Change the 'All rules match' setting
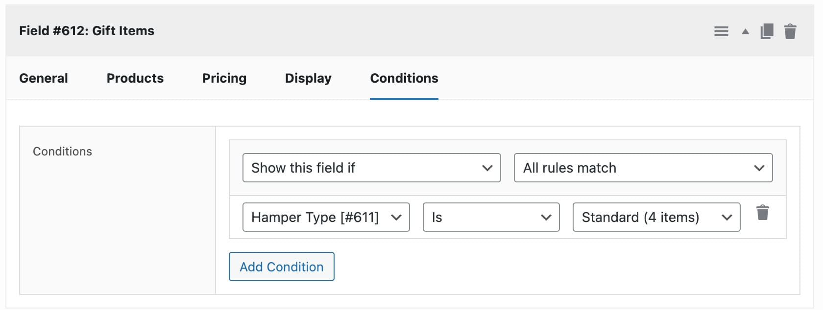The image size is (823, 310). [643, 168]
